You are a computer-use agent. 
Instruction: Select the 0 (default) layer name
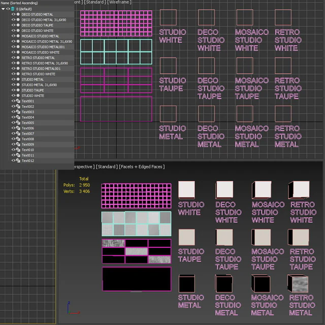(x=24, y=9)
